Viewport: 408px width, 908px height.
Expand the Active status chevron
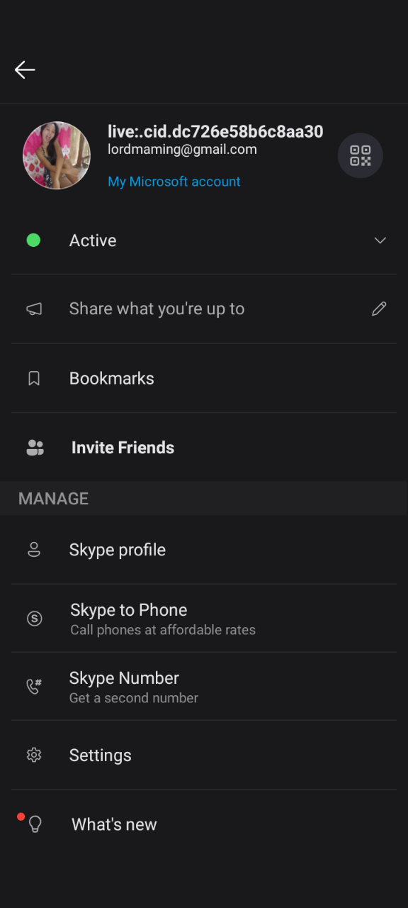click(380, 240)
